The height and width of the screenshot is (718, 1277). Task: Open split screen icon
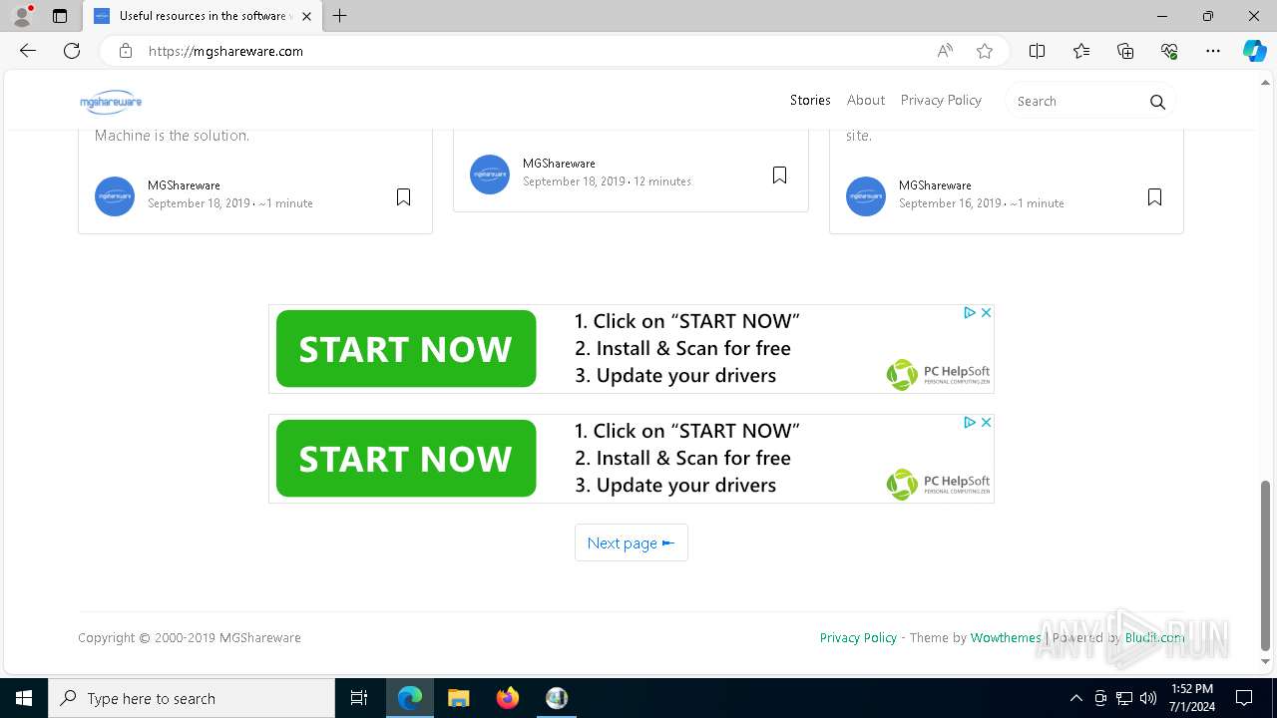click(1037, 51)
